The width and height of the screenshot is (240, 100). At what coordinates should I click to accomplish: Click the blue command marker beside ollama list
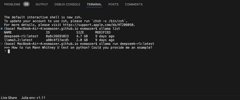pyautogui.click(x=2, y=29)
